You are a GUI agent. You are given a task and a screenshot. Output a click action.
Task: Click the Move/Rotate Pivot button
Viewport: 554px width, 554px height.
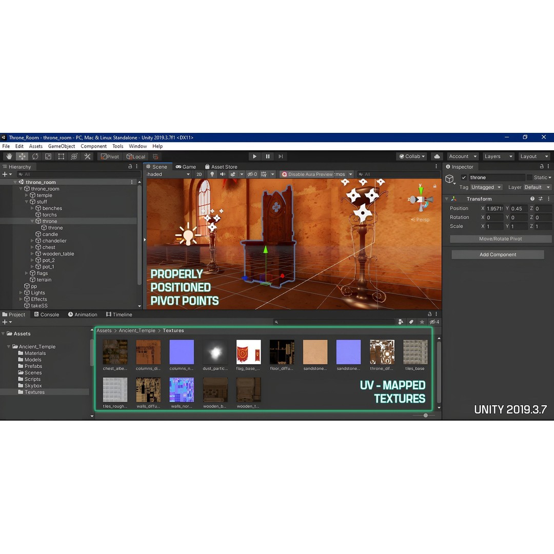click(x=500, y=239)
